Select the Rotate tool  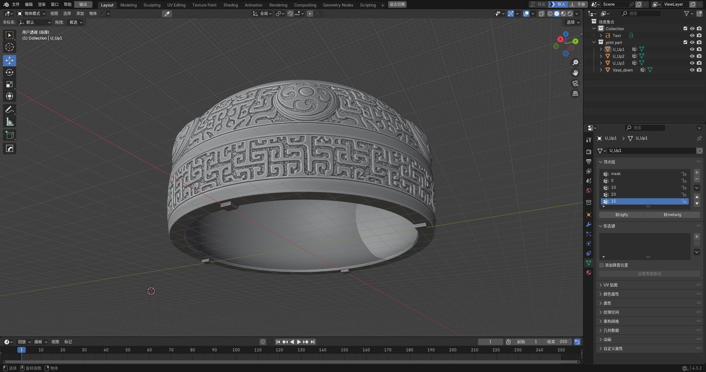(x=10, y=72)
